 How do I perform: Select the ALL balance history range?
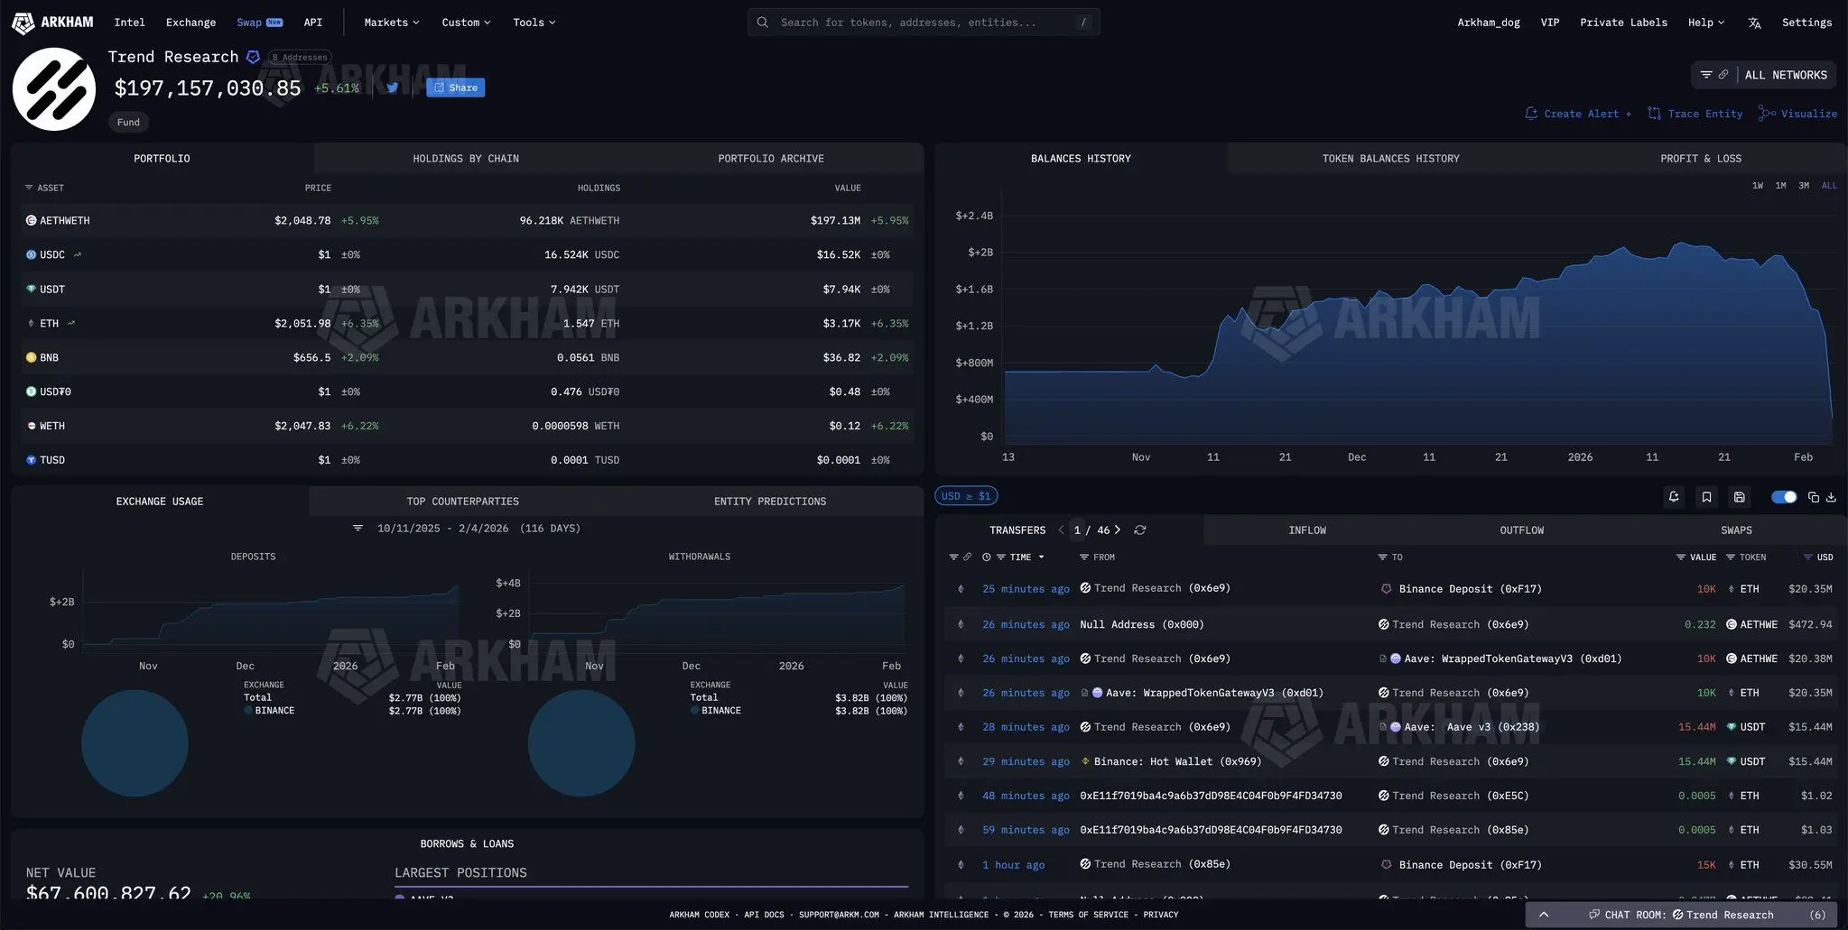(1829, 186)
